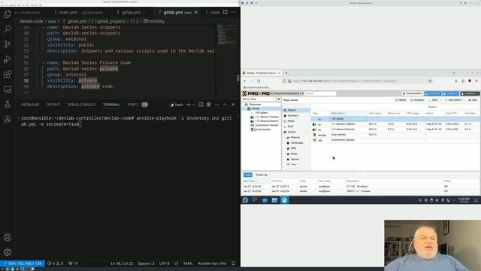Open Proxmox Documentation button

(413, 93)
